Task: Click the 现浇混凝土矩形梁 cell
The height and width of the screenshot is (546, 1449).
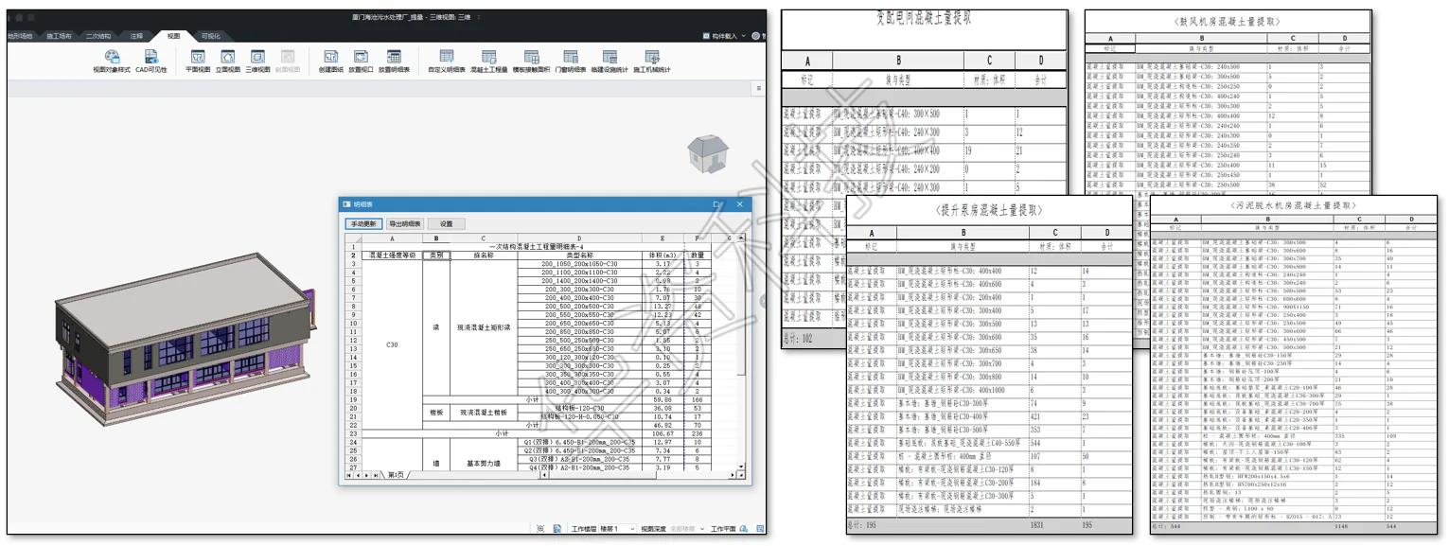Action: tap(483, 327)
